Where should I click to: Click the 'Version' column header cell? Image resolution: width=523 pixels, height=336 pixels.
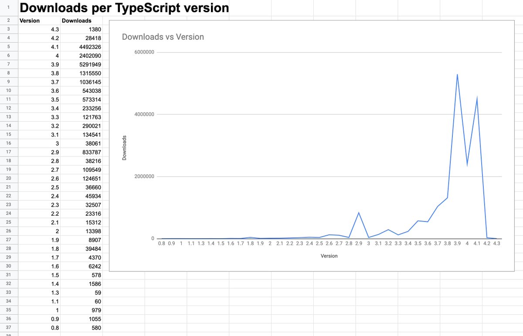39,20
